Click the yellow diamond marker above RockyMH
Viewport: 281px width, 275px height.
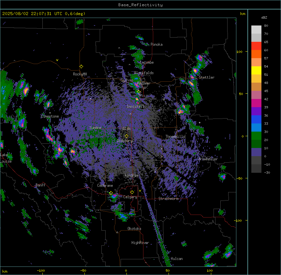[81, 66]
